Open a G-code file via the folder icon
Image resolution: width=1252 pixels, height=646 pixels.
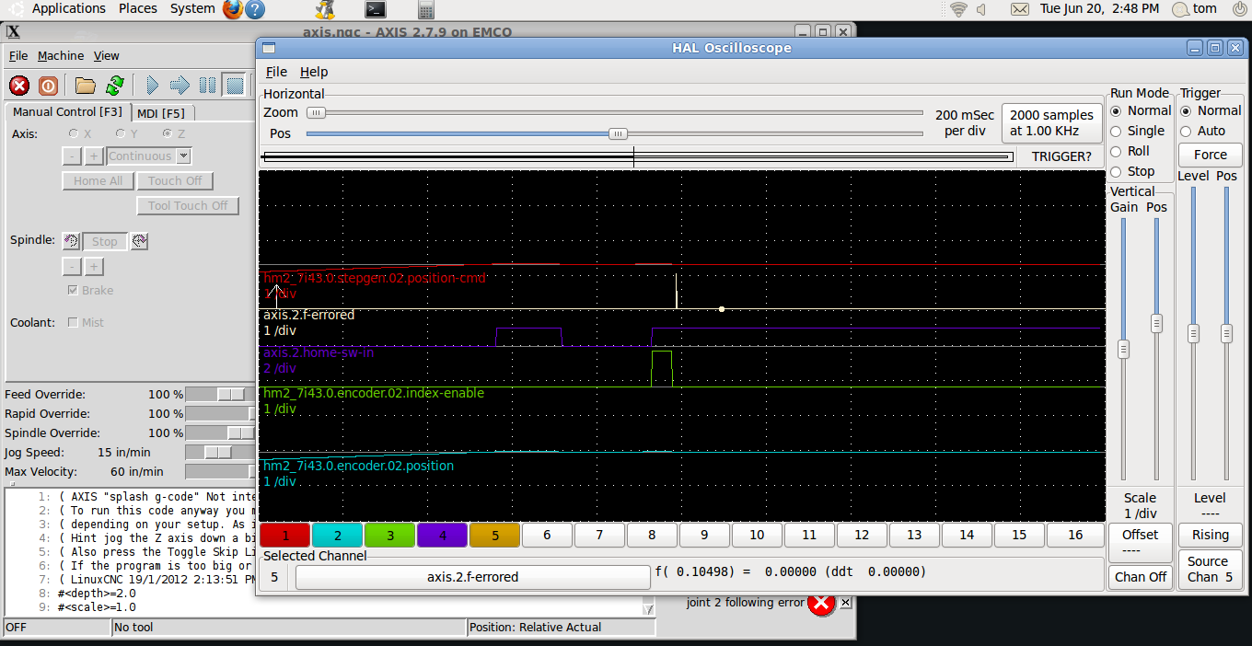click(x=86, y=86)
